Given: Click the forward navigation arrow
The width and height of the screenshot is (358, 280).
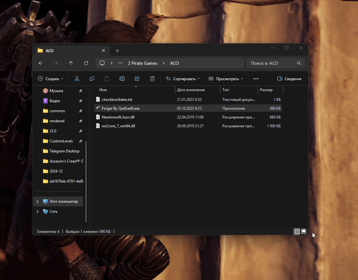Looking at the screenshot, I should point(56,63).
